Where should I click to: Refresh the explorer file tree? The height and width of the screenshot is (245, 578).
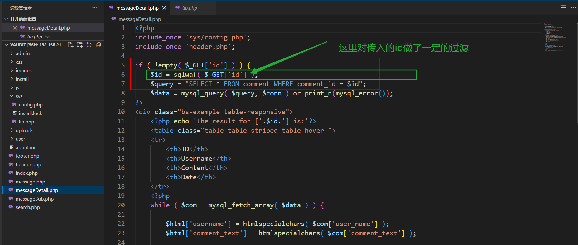[89, 45]
